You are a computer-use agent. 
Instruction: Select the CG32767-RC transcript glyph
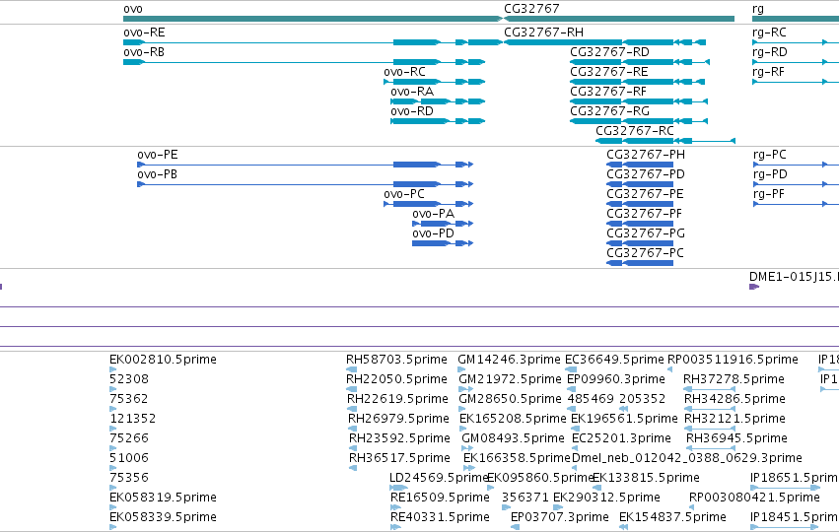coord(665,141)
